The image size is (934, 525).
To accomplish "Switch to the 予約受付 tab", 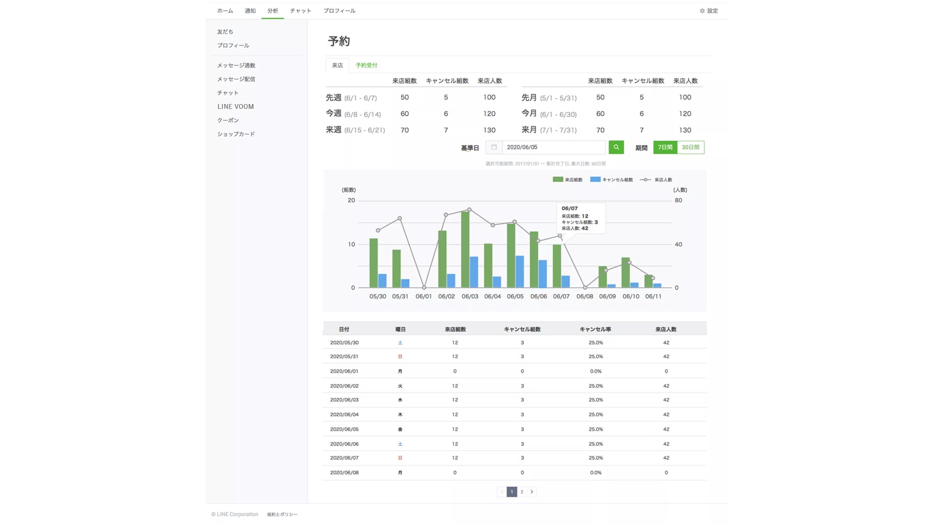I will [x=366, y=65].
